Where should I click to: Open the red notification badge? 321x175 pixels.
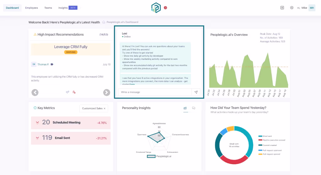166,8
